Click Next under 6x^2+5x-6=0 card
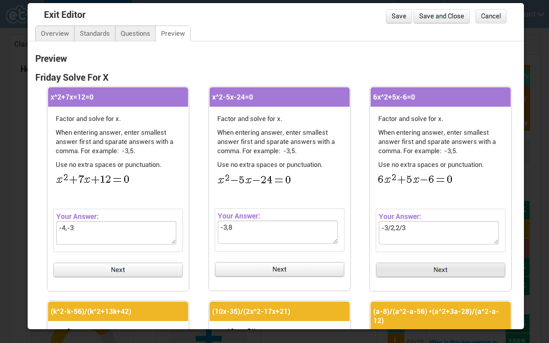549x343 pixels. click(x=441, y=270)
